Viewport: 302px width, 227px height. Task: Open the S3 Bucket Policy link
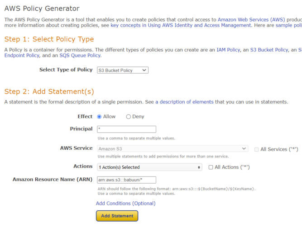pyautogui.click(x=269, y=50)
